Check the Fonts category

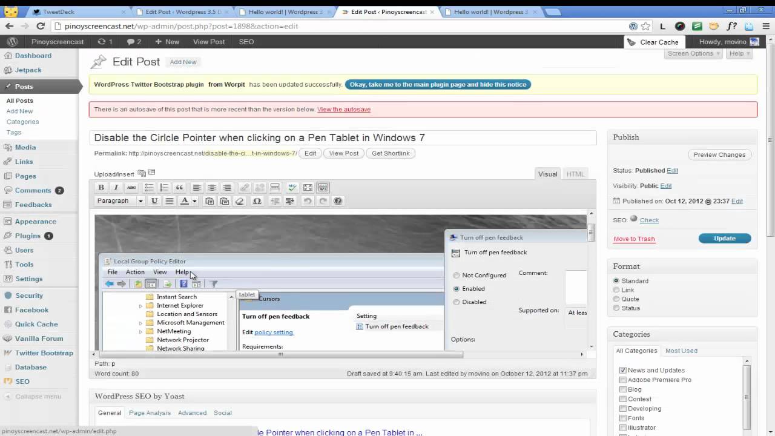[623, 418]
